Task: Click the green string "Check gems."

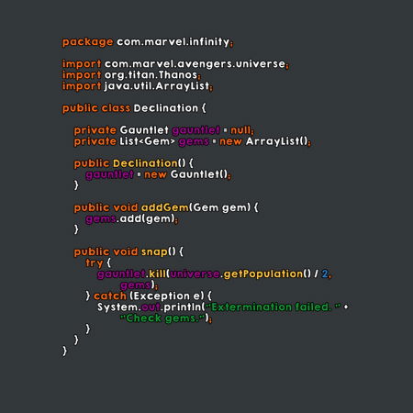Action: [162, 318]
